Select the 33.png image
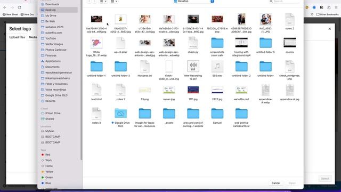 coord(144,90)
